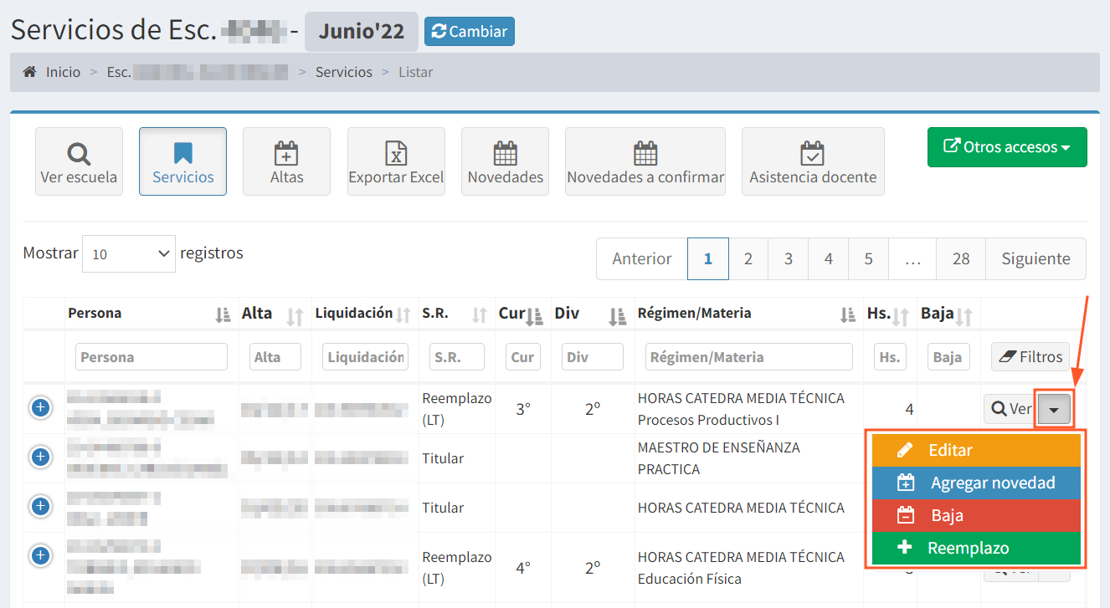The image size is (1110, 608).
Task: Sort table by Persona column
Action: 151,314
